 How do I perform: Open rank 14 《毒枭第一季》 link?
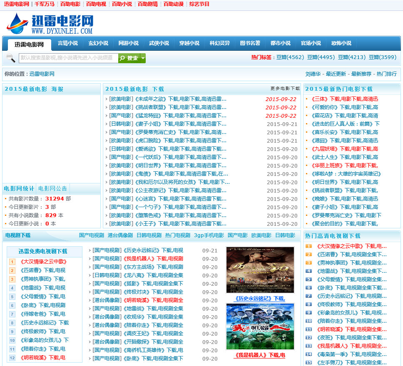point(352,354)
